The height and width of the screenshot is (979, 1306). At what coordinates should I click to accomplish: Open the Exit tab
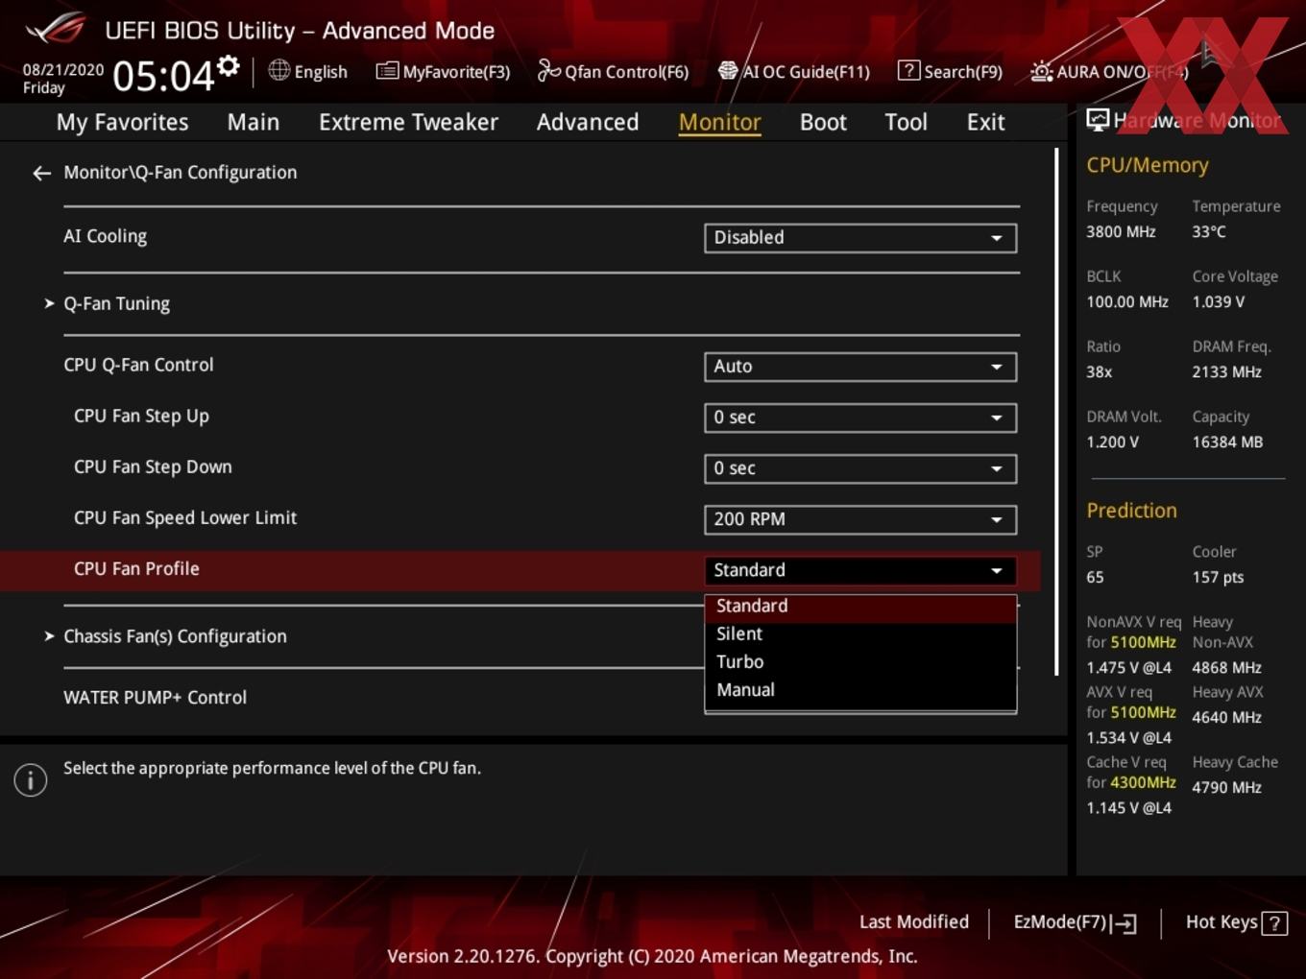[985, 122]
